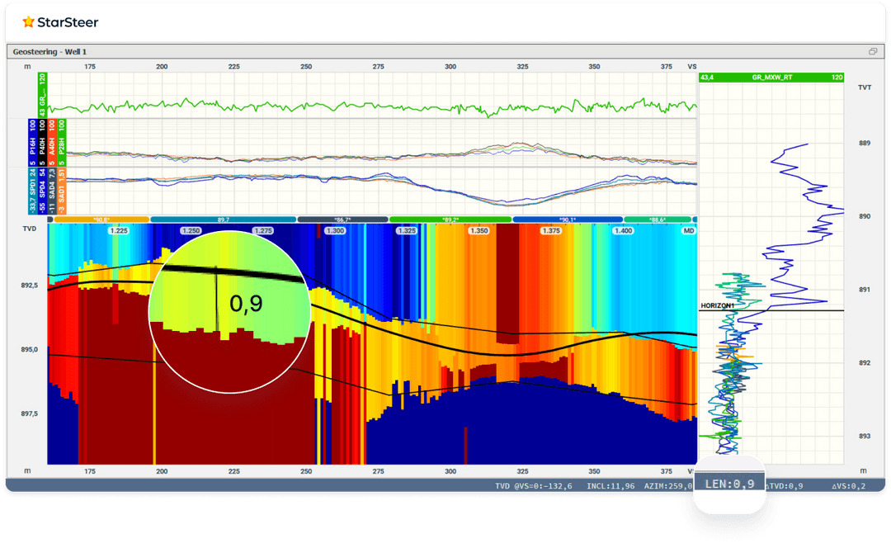Click the 892,5 TVD depth label

30,286
